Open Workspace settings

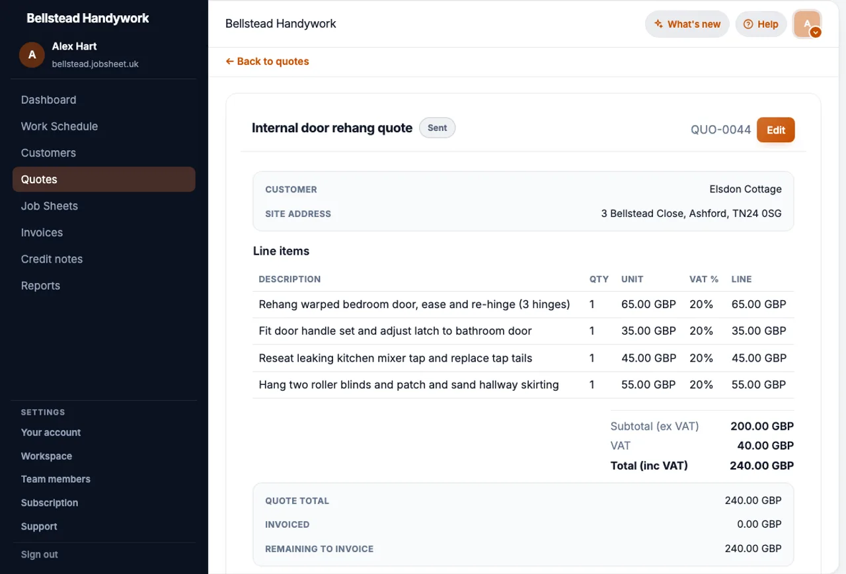[x=46, y=456]
